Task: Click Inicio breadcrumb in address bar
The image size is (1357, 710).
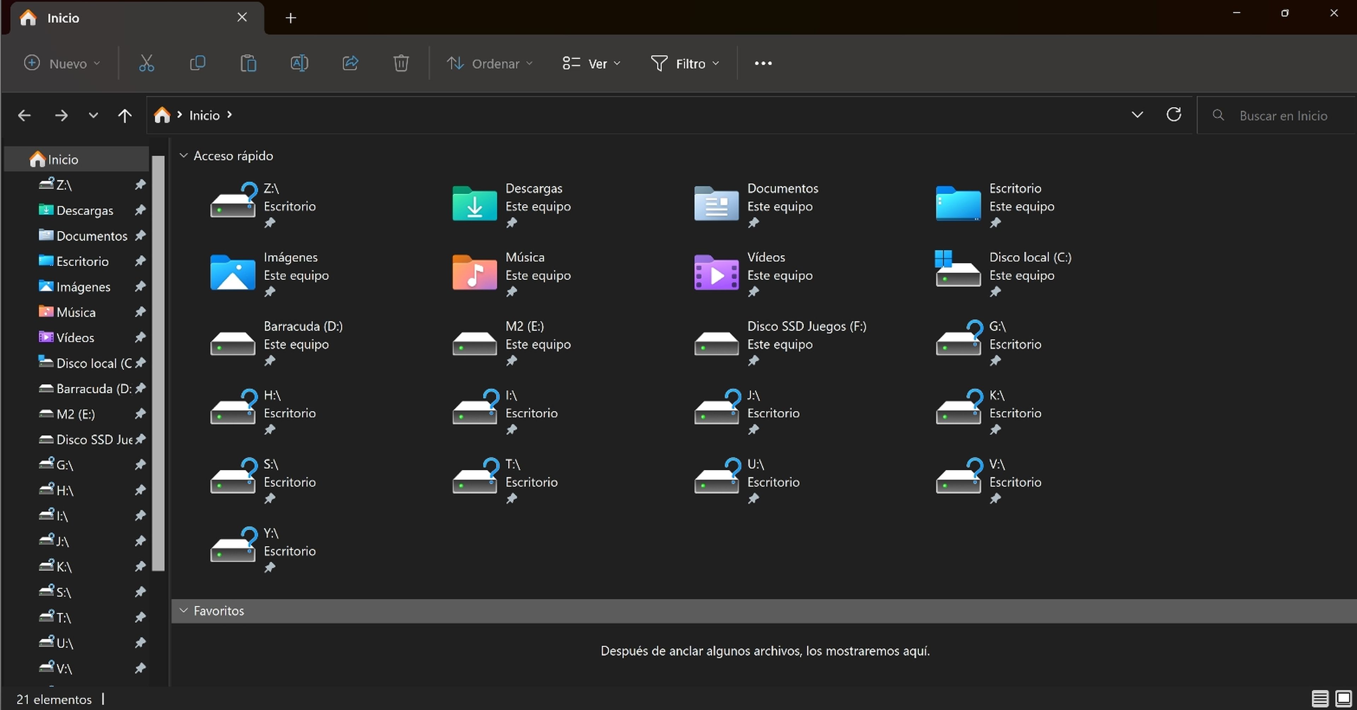Action: pos(204,115)
